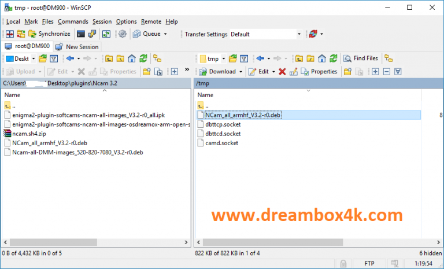This screenshot has width=444, height=269.
Task: Open the Help menu
Action: (x=172, y=21)
